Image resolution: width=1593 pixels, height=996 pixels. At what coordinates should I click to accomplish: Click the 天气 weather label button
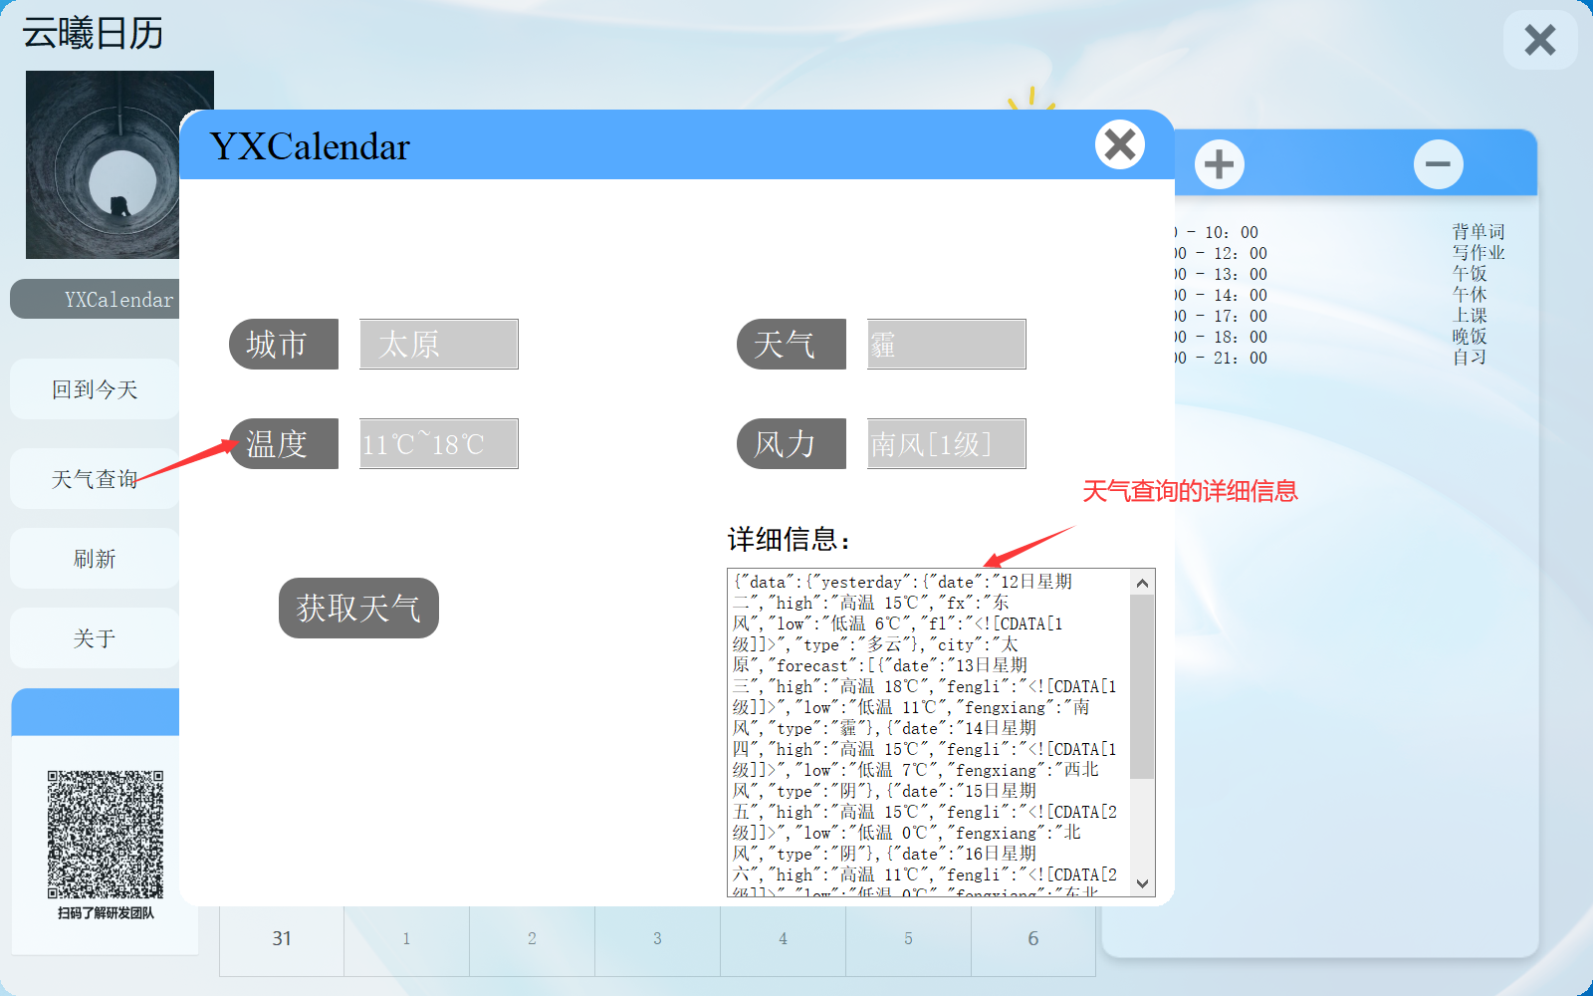[791, 344]
